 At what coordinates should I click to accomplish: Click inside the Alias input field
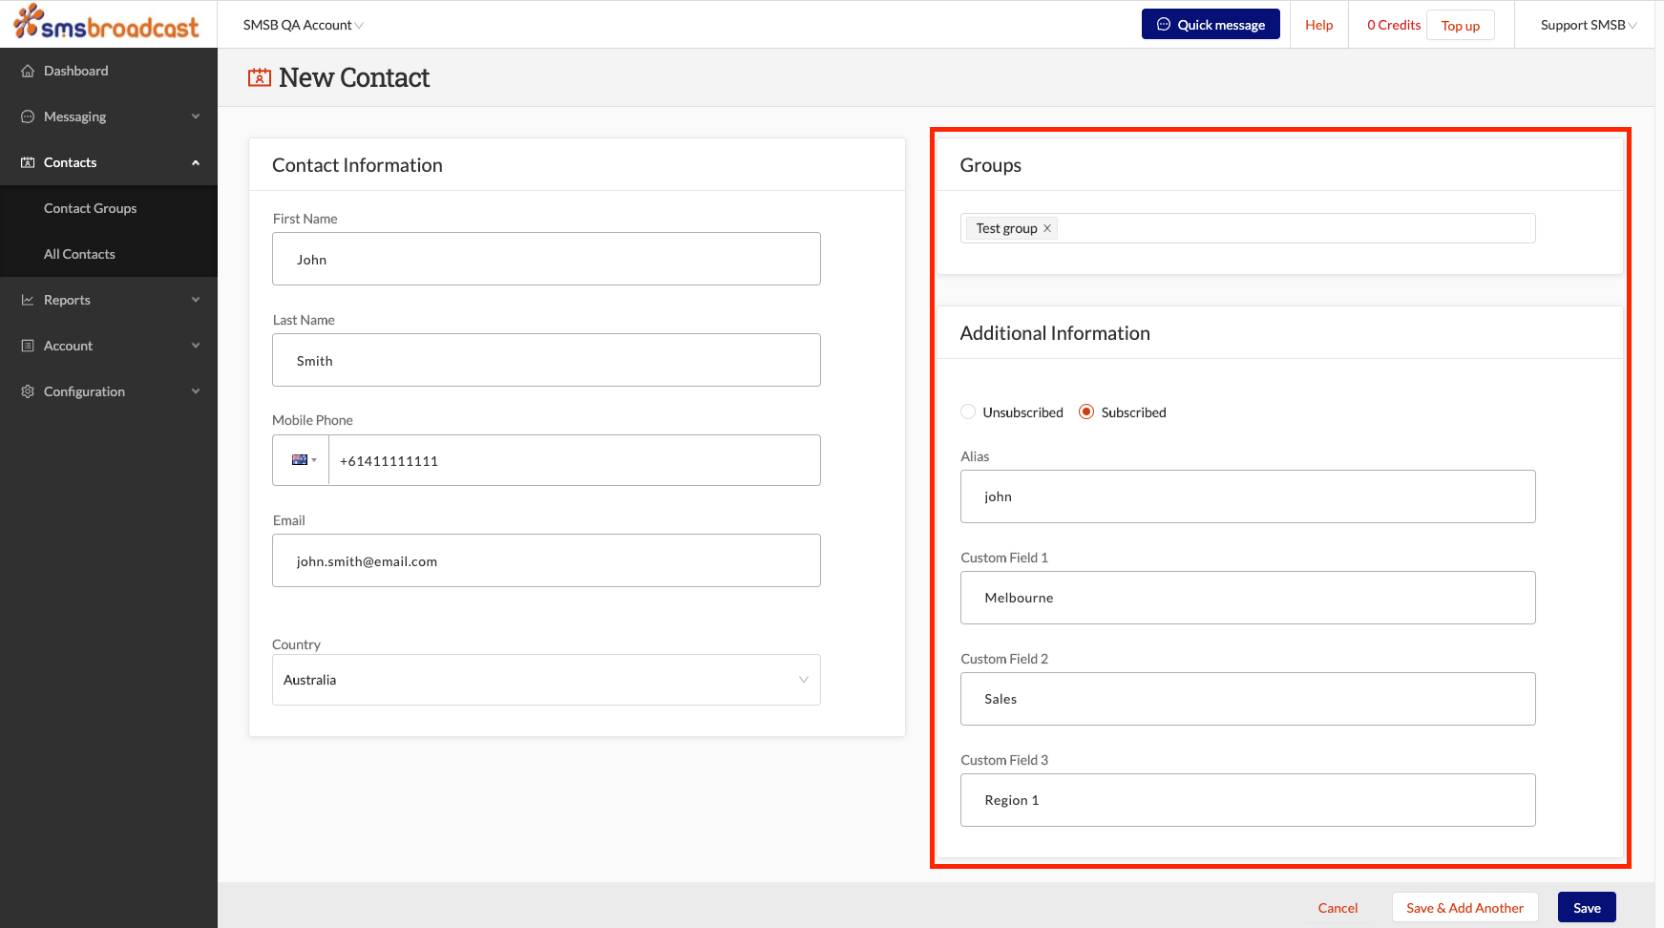tap(1247, 496)
